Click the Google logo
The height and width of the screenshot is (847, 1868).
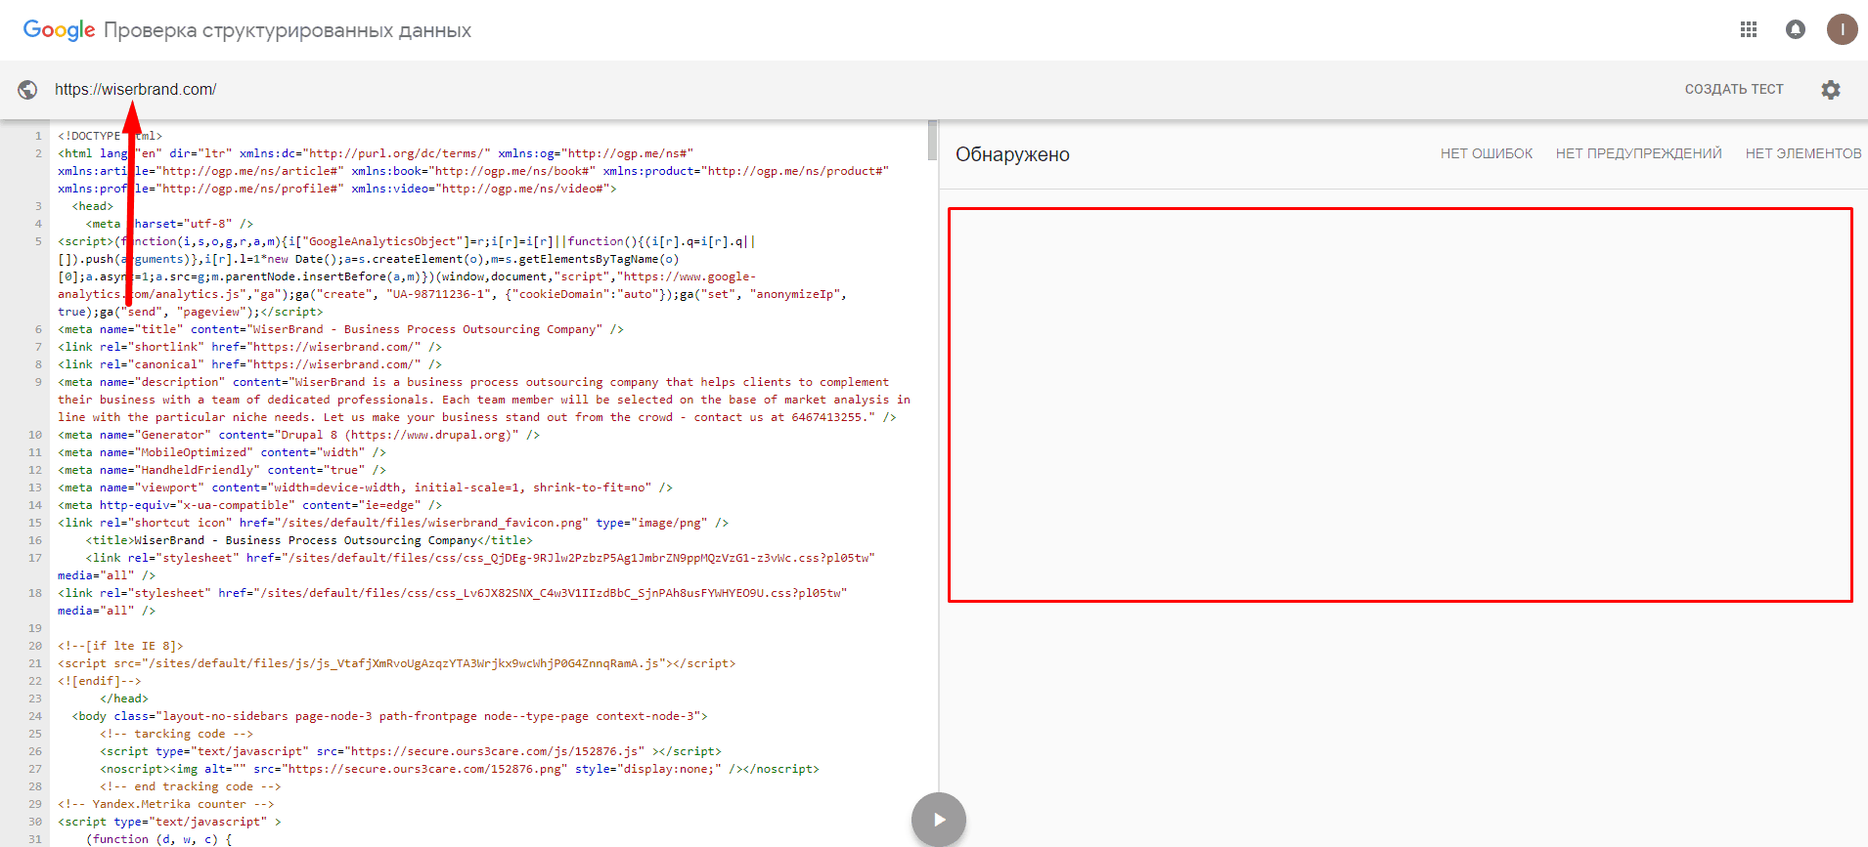point(59,30)
